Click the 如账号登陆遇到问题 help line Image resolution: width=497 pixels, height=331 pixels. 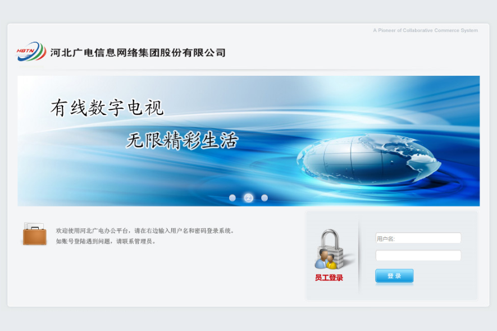106,241
